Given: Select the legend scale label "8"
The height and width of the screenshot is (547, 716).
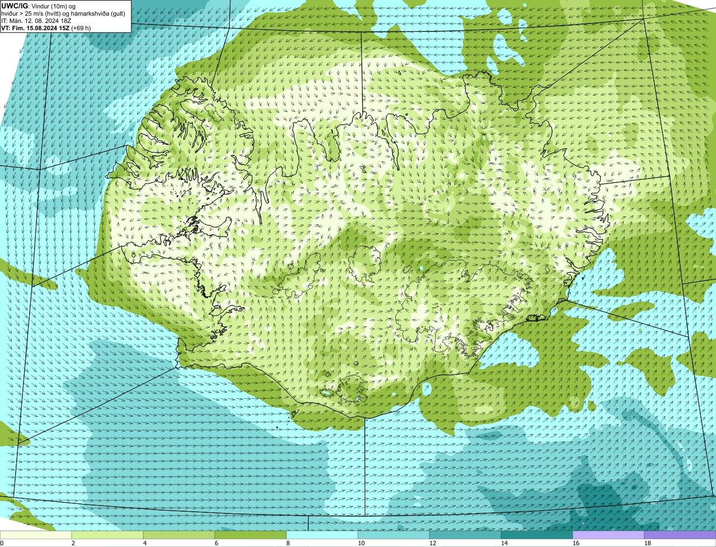Looking at the screenshot, I should 288,543.
